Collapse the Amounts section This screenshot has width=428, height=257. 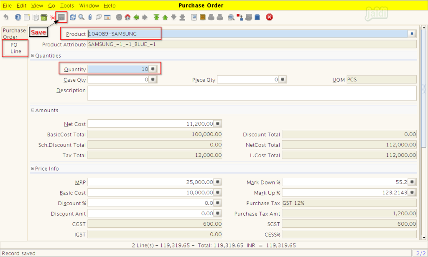coord(33,111)
